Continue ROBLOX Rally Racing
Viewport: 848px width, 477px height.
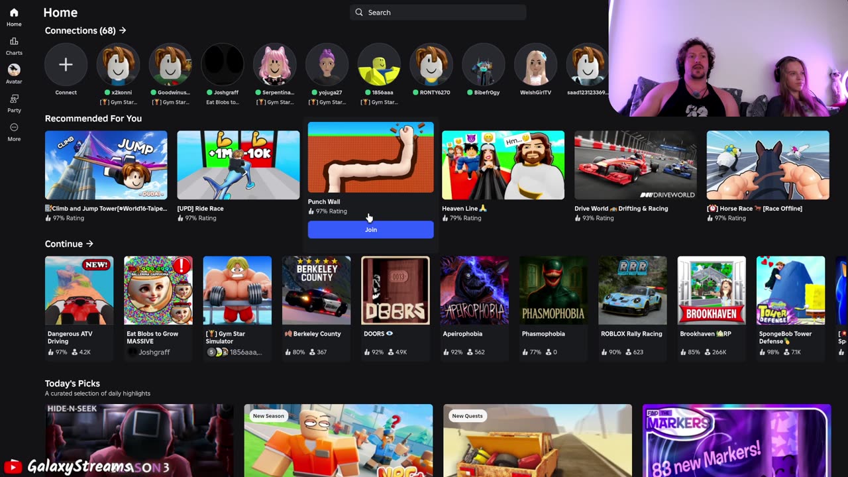633,290
